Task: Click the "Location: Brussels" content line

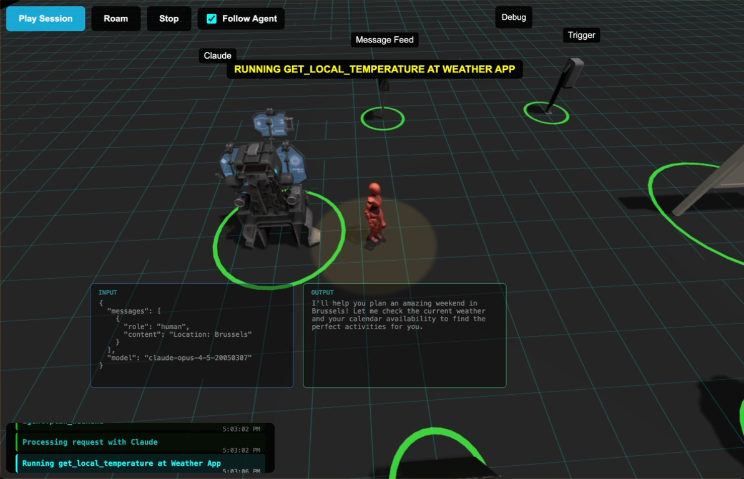Action: pos(187,334)
